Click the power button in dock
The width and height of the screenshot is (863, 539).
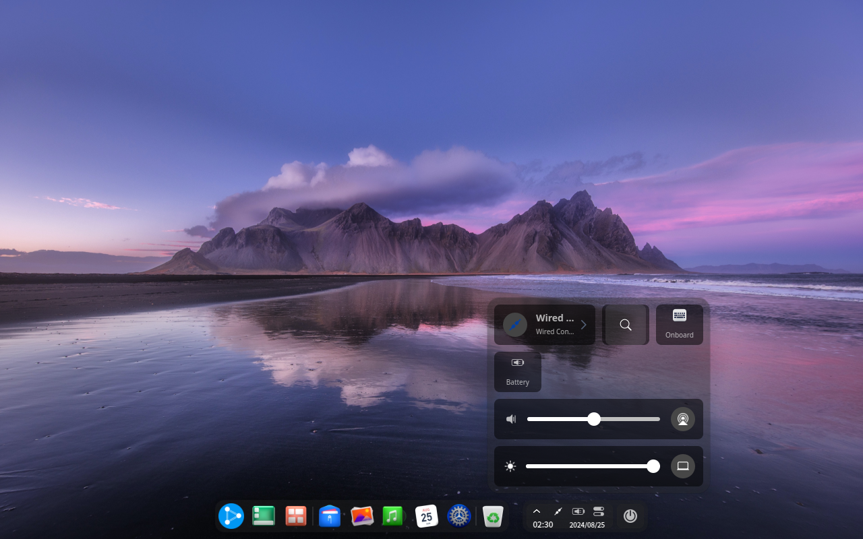point(630,516)
